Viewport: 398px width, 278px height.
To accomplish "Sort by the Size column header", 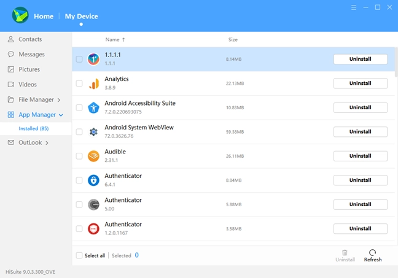I will click(233, 39).
